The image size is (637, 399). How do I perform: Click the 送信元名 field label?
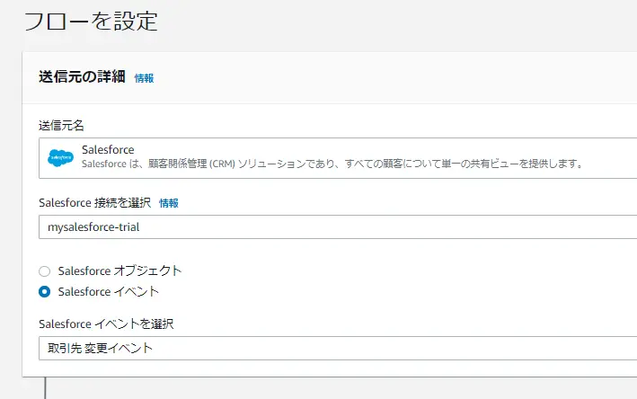point(61,126)
